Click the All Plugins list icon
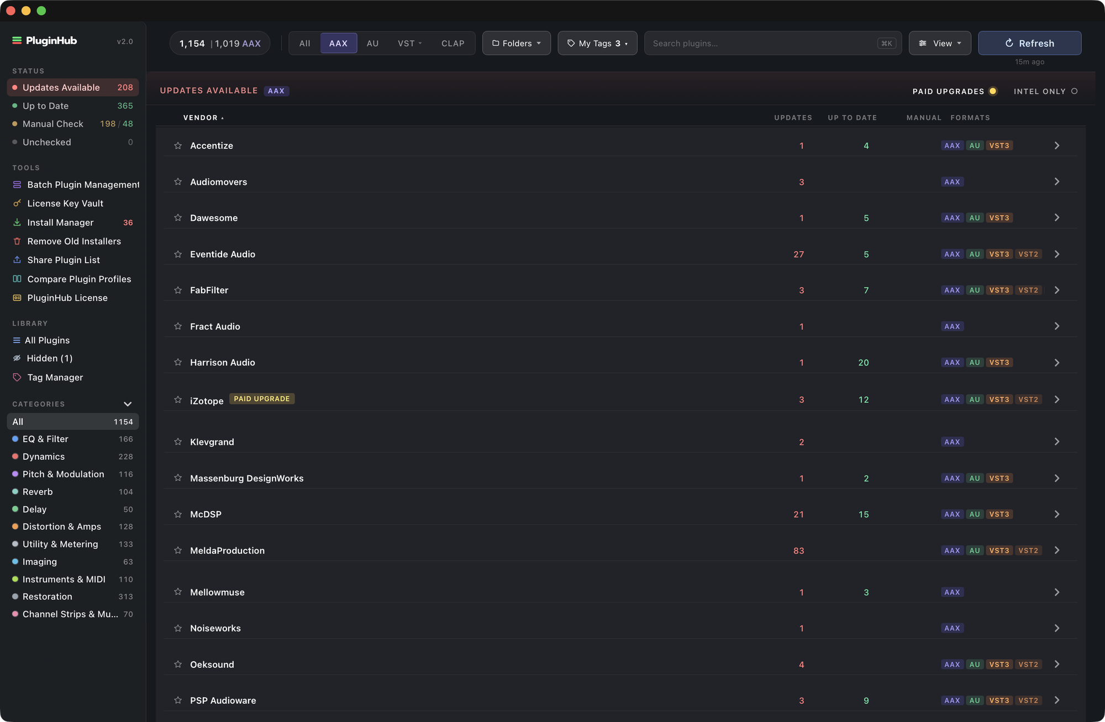1105x722 pixels. [17, 340]
